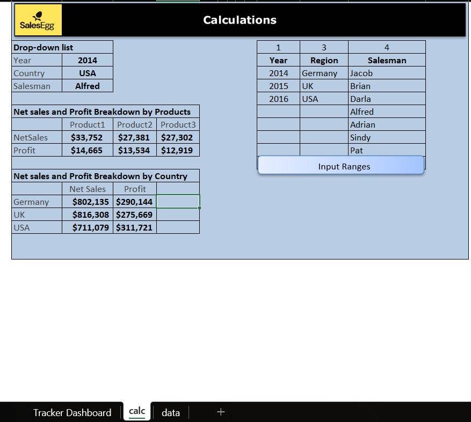Open the Year drop-down showing 2014
Screen dimensions: 471x422
pyautogui.click(x=88, y=61)
